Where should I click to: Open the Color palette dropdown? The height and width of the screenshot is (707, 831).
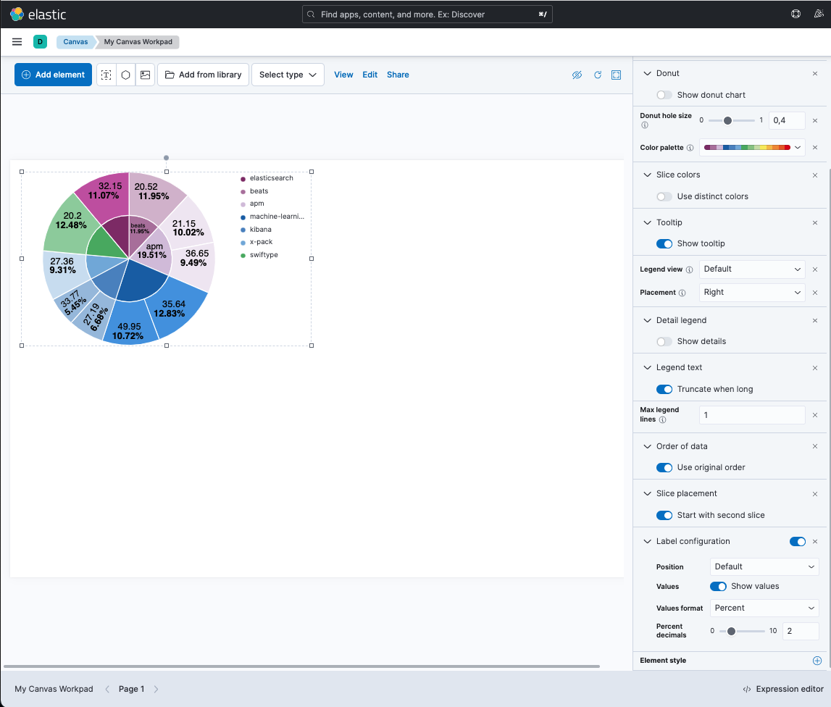[x=752, y=147]
